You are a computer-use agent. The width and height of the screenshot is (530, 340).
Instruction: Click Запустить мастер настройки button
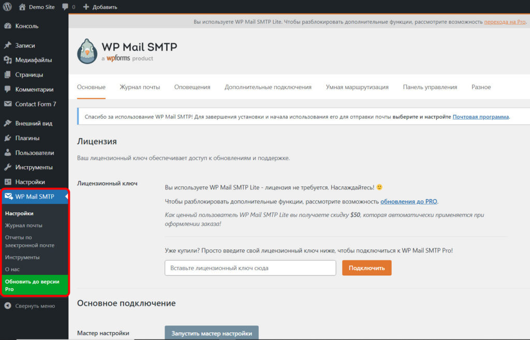point(212,333)
